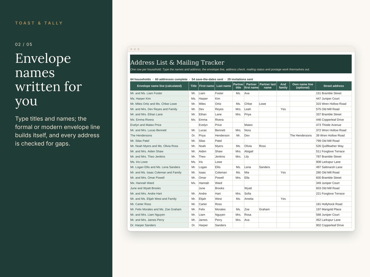Select the partner last name 'Sanders'
This screenshot has width=370, height=277.
[268, 167]
